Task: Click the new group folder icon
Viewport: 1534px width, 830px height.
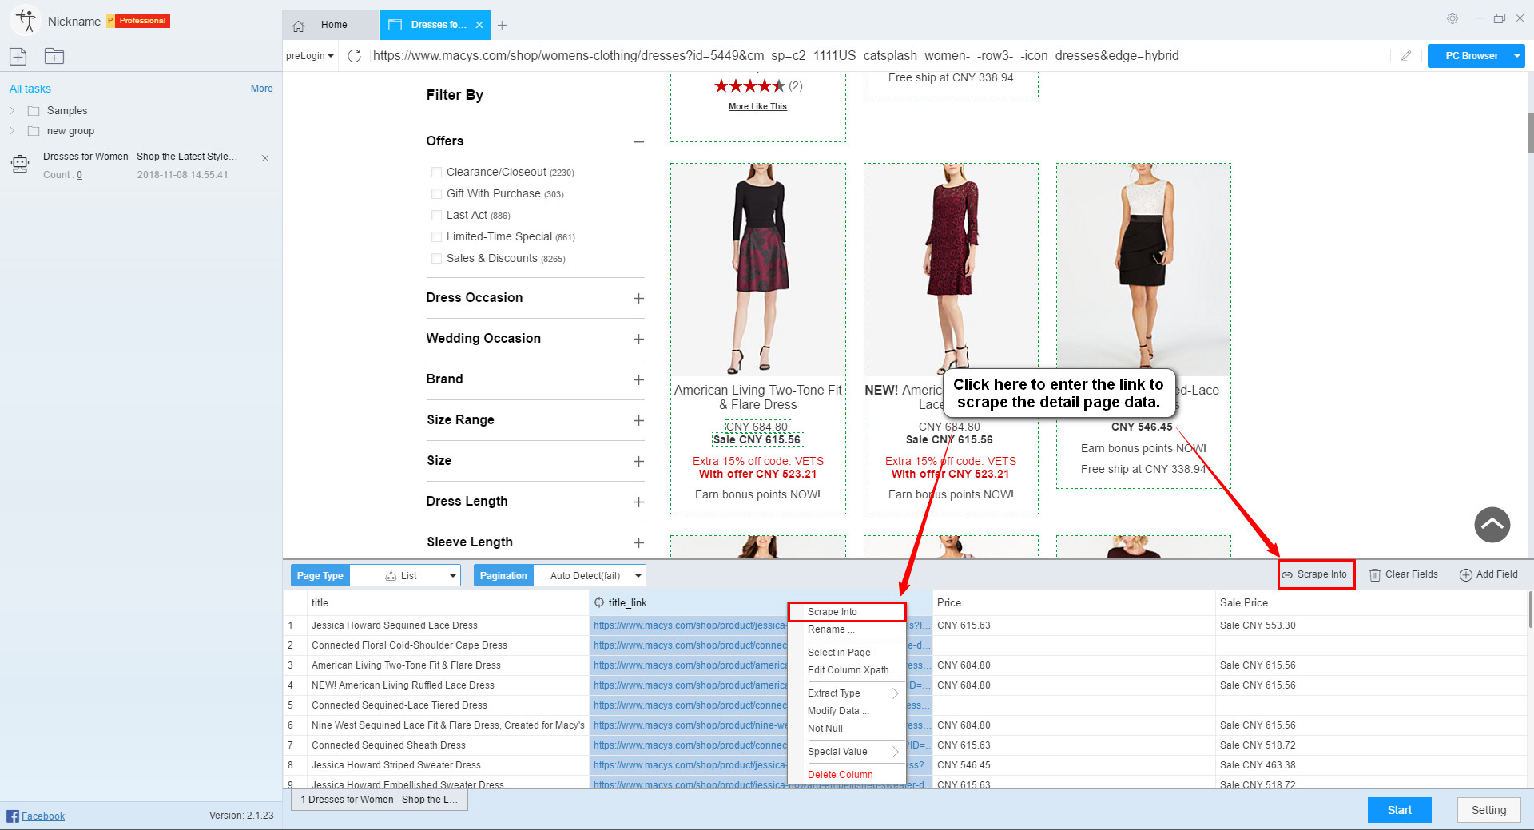Action: click(54, 56)
